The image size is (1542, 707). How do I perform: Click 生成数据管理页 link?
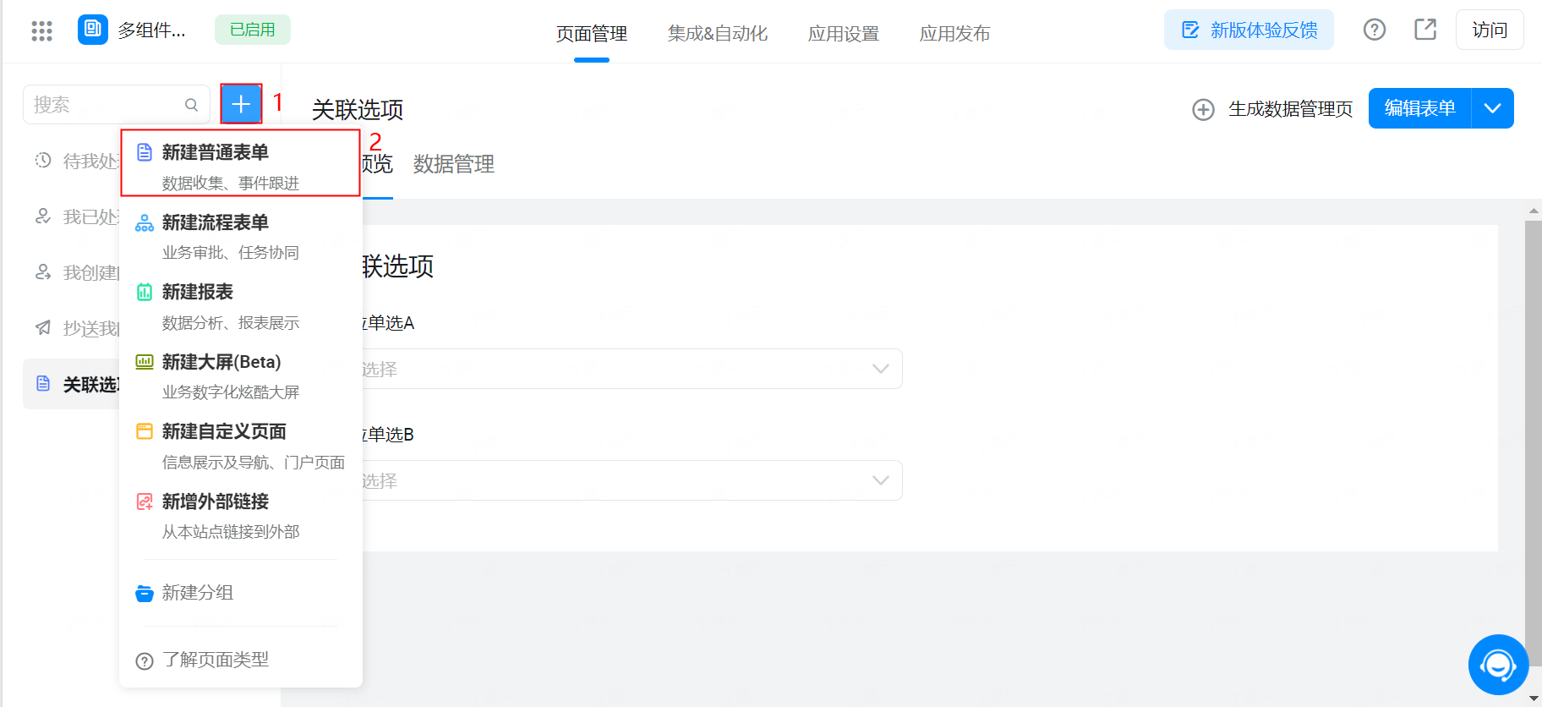click(1290, 109)
